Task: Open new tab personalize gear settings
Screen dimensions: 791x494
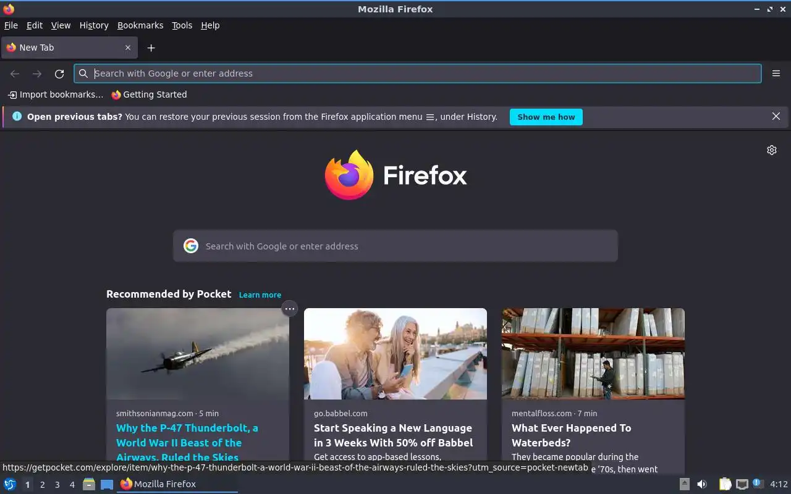Action: 772,150
